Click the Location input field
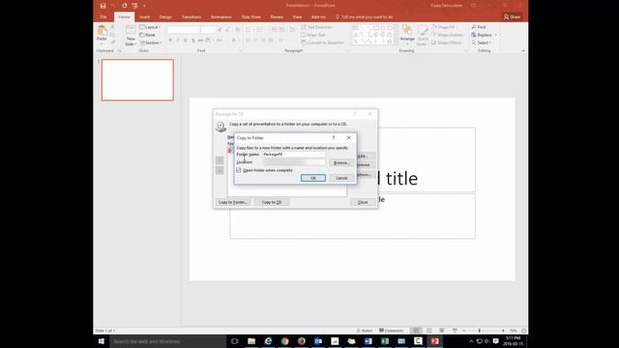619x348 pixels. point(294,162)
